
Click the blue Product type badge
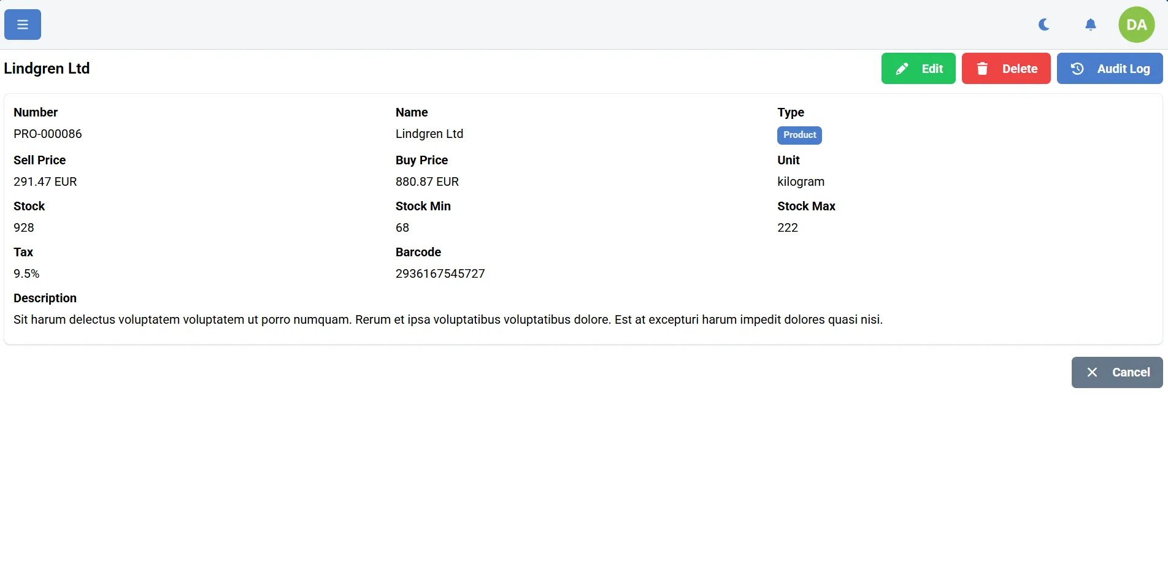click(799, 135)
